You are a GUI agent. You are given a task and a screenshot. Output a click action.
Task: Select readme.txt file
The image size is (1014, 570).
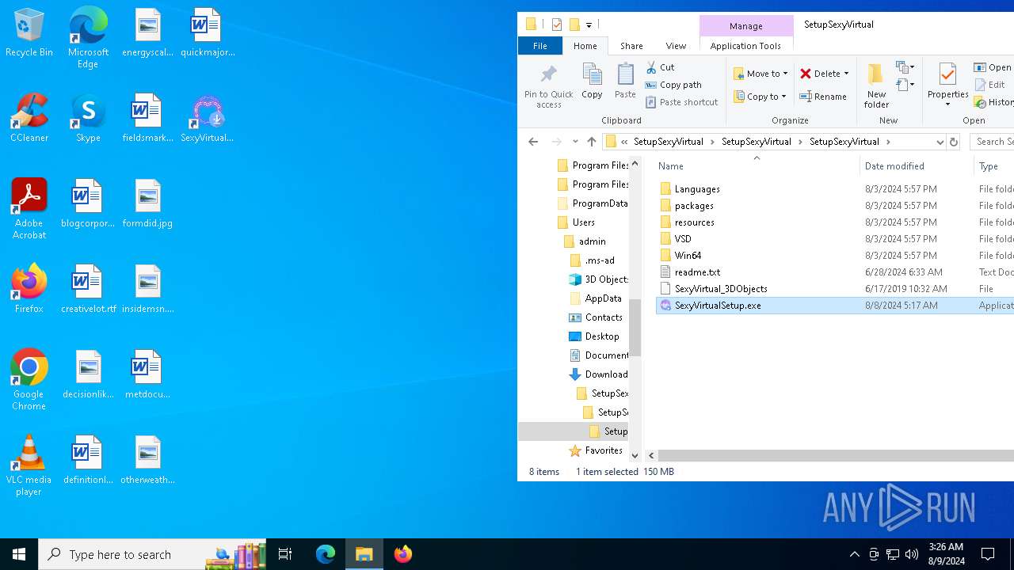pos(697,272)
